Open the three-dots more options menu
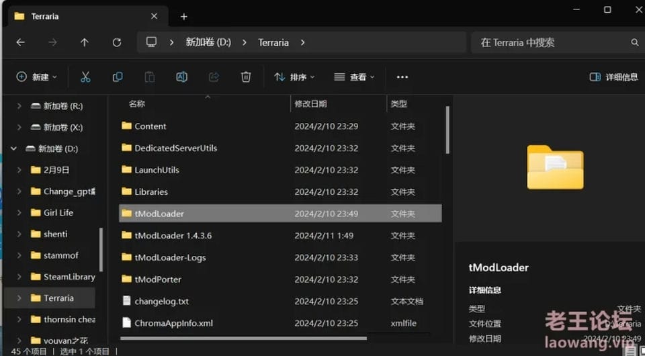 click(402, 77)
